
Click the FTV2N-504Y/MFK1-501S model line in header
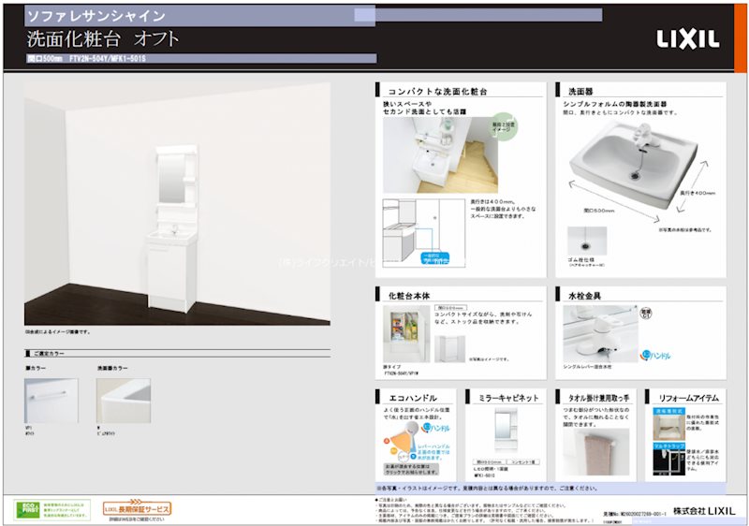pyautogui.click(x=86, y=59)
